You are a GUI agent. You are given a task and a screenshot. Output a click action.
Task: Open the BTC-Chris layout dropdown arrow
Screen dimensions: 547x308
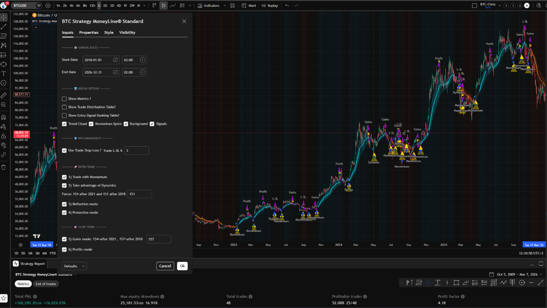(499, 5)
